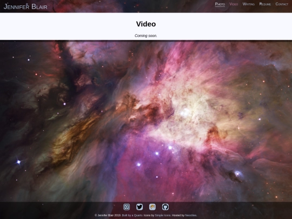
Task: Go to the Photo page
Action: pyautogui.click(x=220, y=4)
